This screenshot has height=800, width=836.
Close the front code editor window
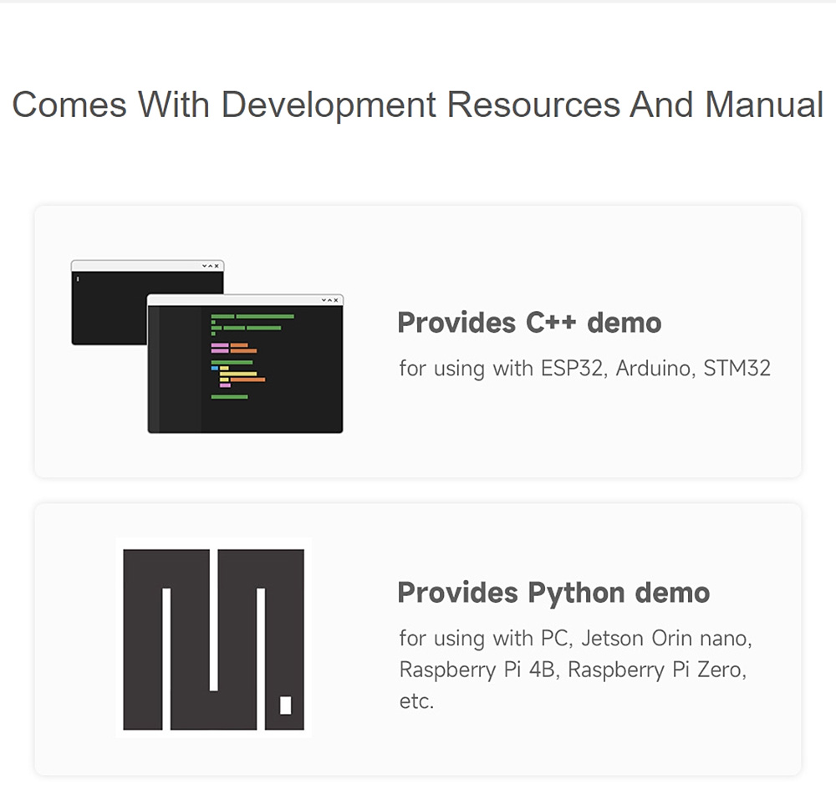(x=337, y=300)
